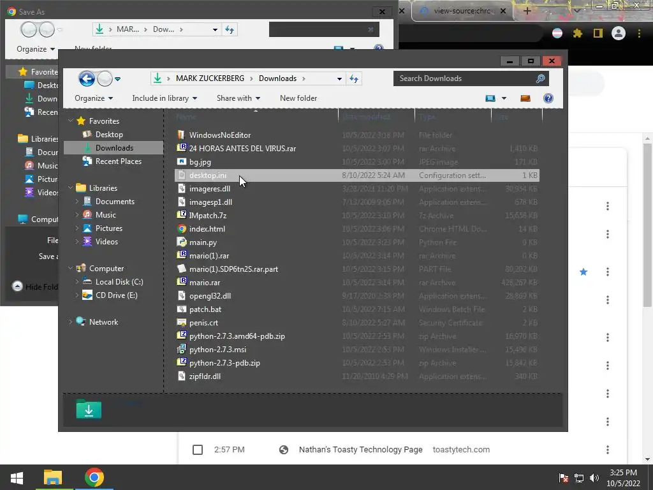Image resolution: width=653 pixels, height=490 pixels.
Task: Click the change view icon
Action: [x=490, y=98]
